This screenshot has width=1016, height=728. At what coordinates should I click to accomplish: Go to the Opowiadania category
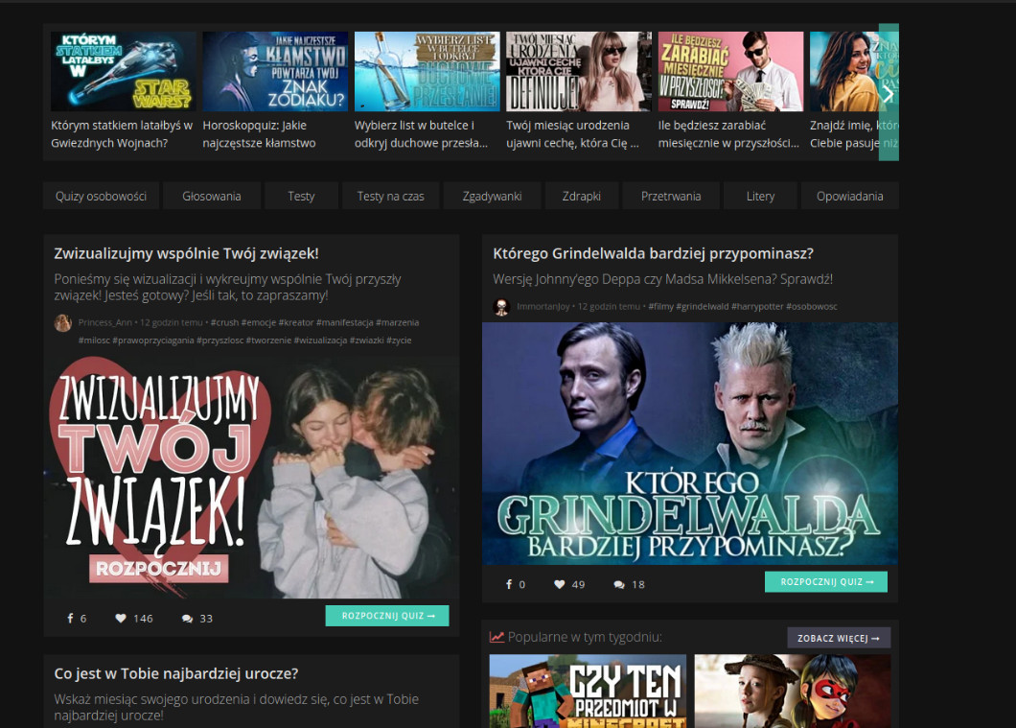(849, 196)
